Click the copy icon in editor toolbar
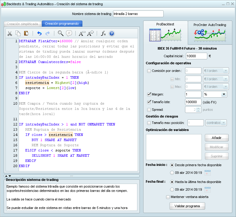 click(x=18, y=34)
